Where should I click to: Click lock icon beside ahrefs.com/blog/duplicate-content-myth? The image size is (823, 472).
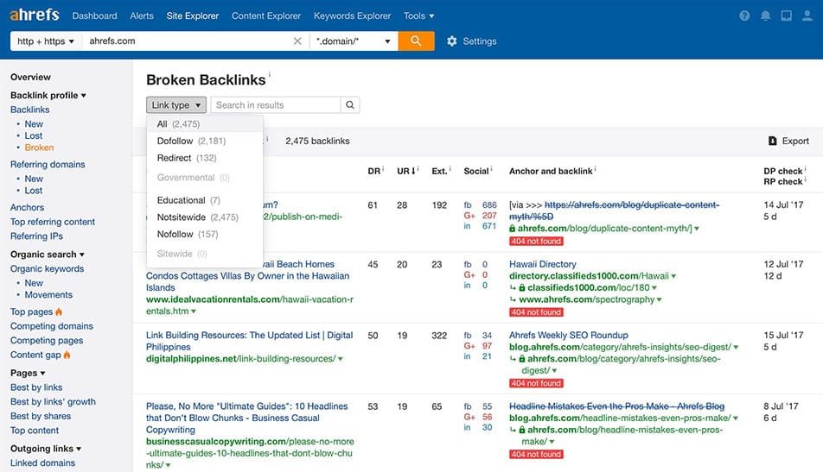(513, 229)
